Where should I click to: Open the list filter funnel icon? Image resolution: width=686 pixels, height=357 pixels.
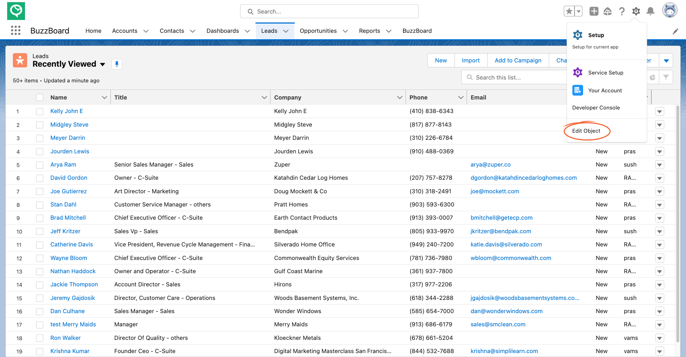(666, 77)
